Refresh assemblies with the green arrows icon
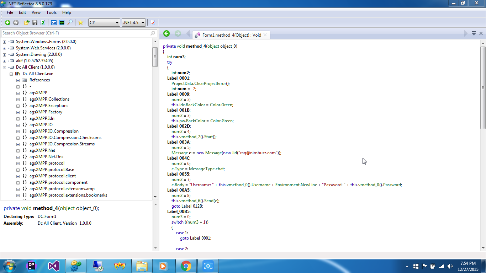Viewport: 486px width, 273px height. pos(43,22)
